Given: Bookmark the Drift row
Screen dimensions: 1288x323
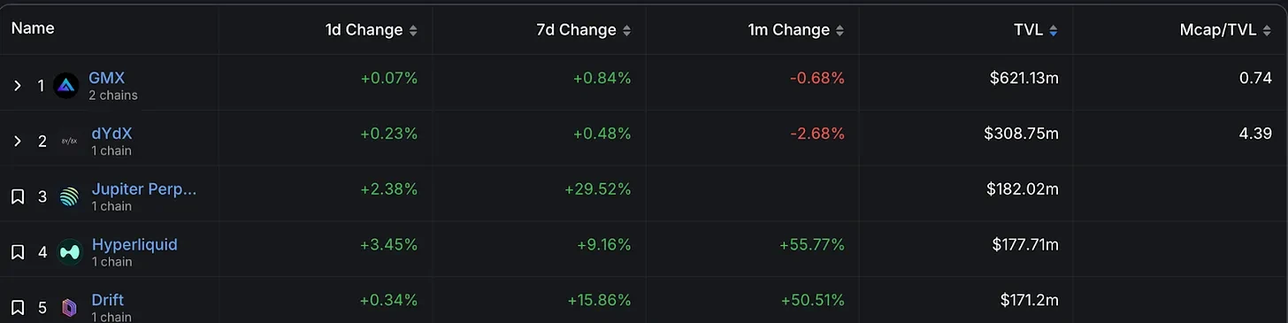Looking at the screenshot, I should tap(17, 307).
